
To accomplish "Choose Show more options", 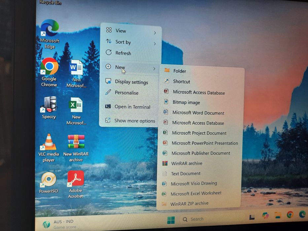I will point(129,120).
